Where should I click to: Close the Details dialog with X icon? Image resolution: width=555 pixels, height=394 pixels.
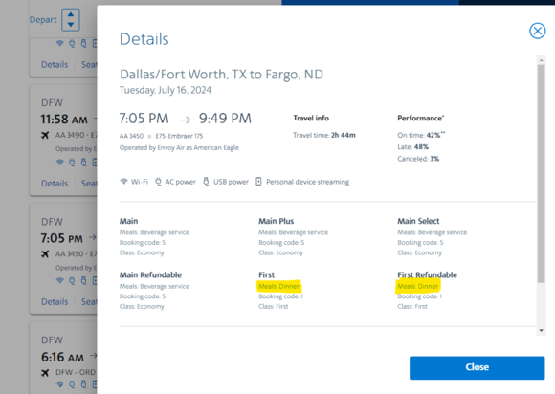[x=538, y=31]
